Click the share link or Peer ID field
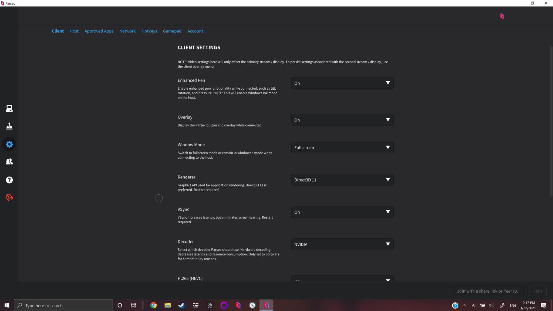 coord(488,291)
